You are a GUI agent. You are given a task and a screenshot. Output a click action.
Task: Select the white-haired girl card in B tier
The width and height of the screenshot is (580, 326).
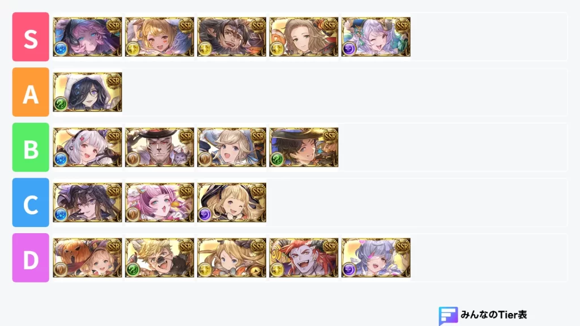coord(87,147)
